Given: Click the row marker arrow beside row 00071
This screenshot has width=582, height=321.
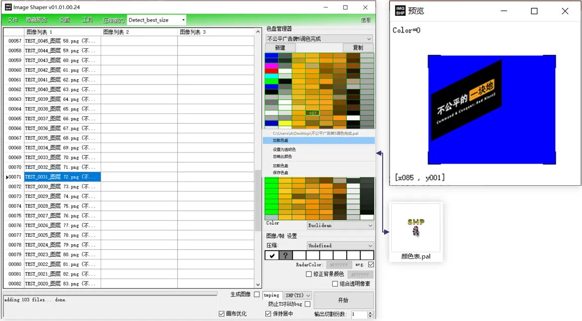Looking at the screenshot, I should pos(7,177).
